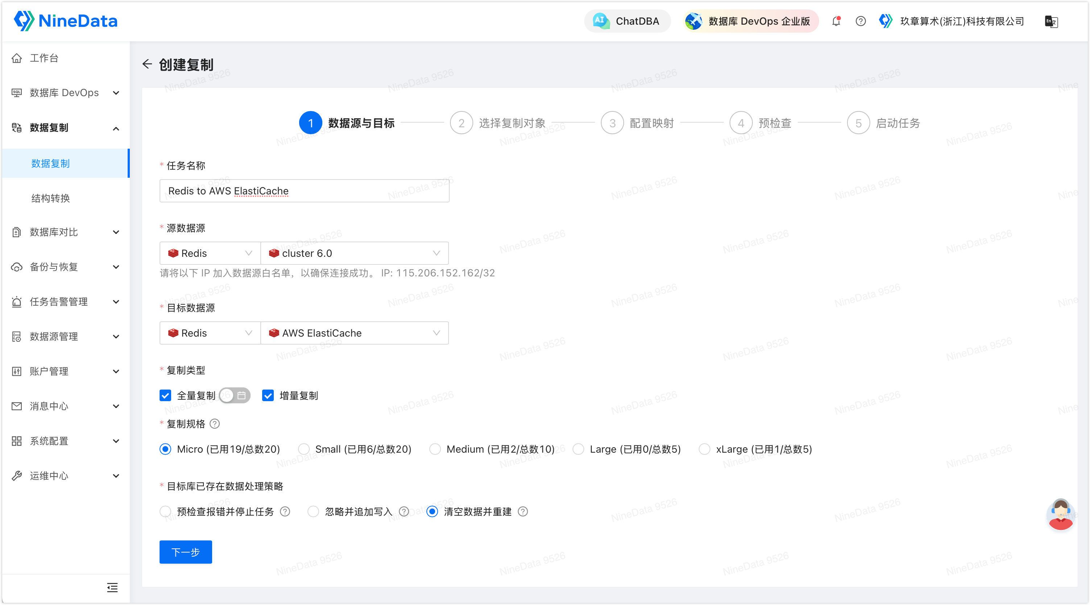Click the 数据库对比 sidebar icon
Screen dimensions: 1090x605
tap(17, 232)
